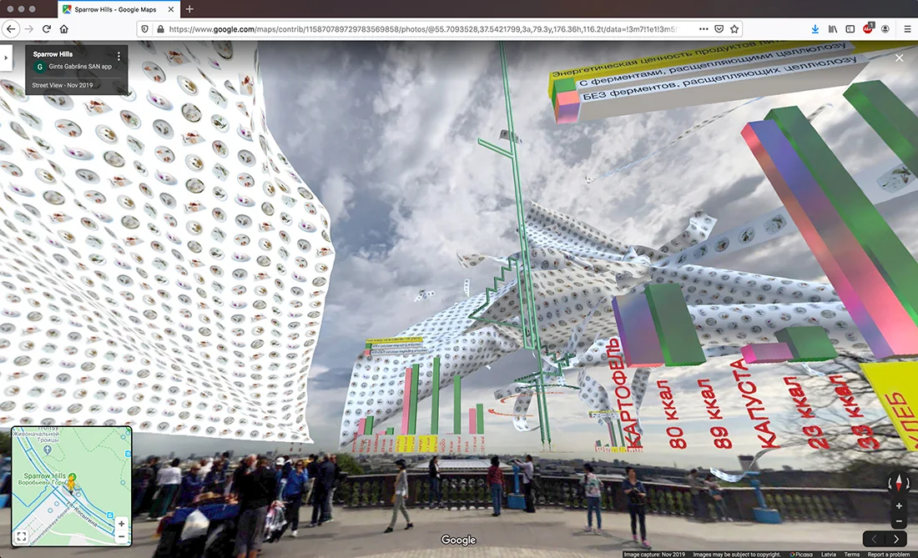Reset view north with the compass
918x558 pixels.
(x=899, y=483)
